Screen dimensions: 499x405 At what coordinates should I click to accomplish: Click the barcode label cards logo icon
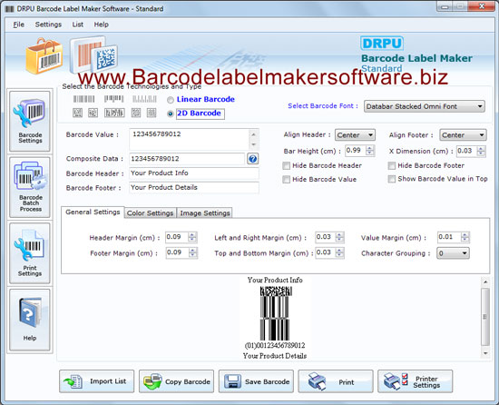pos(93,54)
